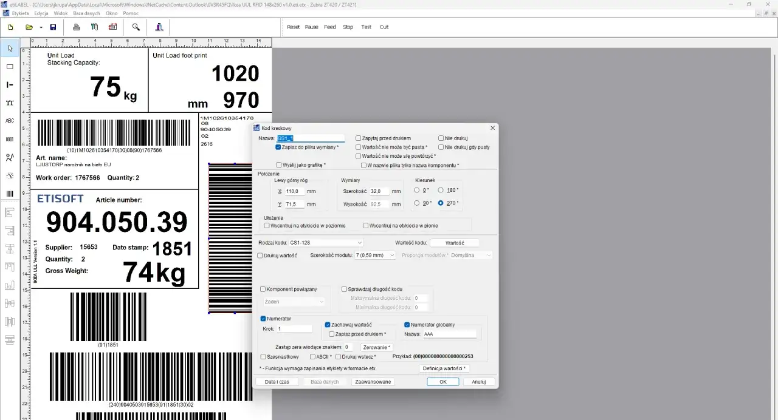This screenshot has height=420, width=778.
Task: Open the Baza danych menu
Action: 87,13
